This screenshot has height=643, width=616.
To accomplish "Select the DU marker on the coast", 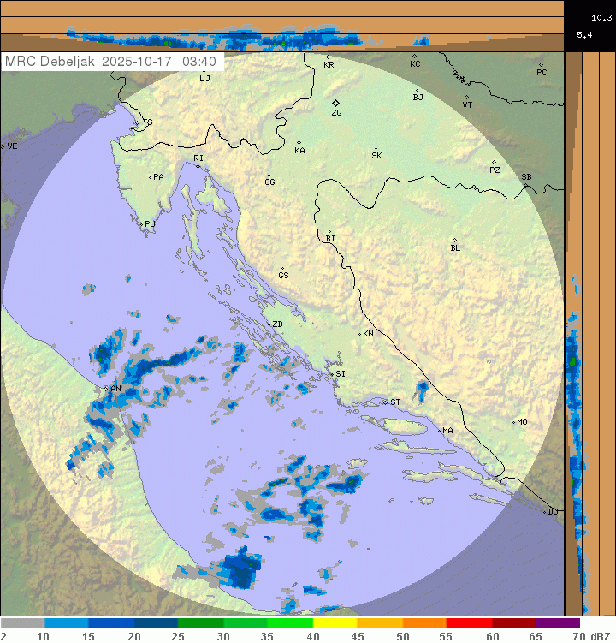I will coord(545,511).
